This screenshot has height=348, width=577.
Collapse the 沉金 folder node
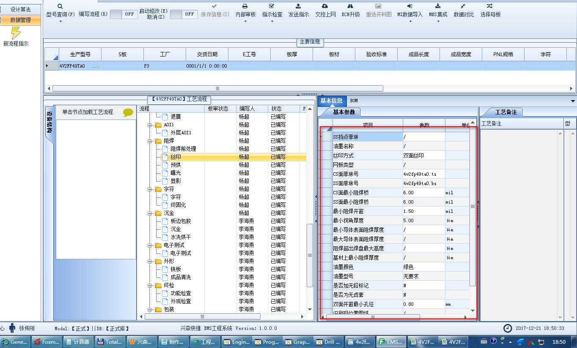pos(149,213)
